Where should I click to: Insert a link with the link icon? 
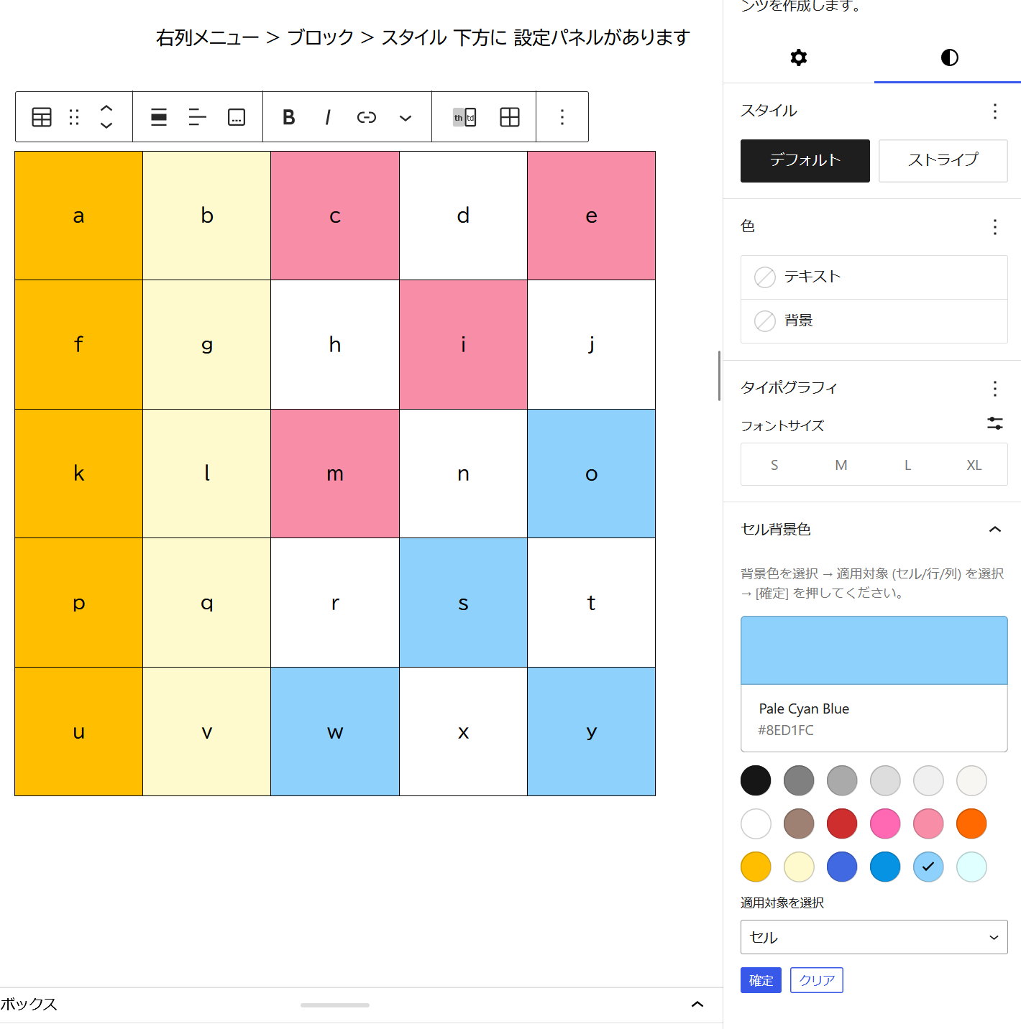[x=367, y=117]
